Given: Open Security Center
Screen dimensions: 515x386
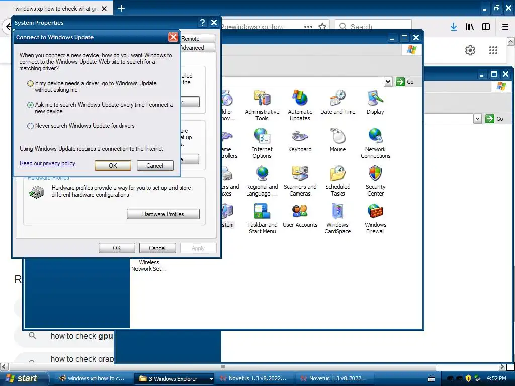Looking at the screenshot, I should click(375, 181).
